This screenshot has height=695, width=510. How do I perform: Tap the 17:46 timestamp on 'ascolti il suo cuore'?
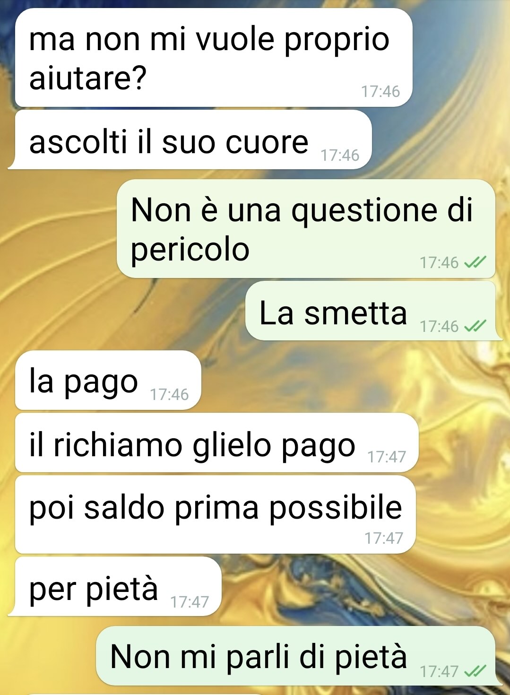tap(340, 155)
